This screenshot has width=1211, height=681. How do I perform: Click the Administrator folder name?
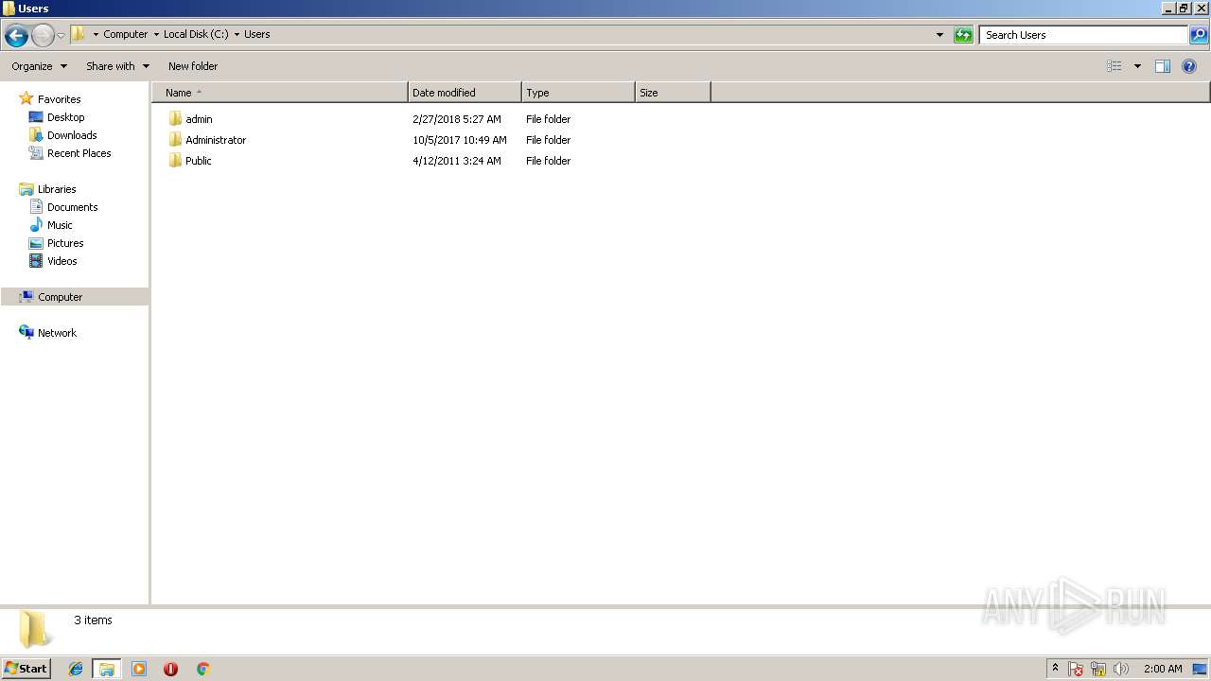pos(216,140)
